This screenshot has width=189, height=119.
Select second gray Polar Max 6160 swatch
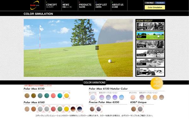(47, 109)
